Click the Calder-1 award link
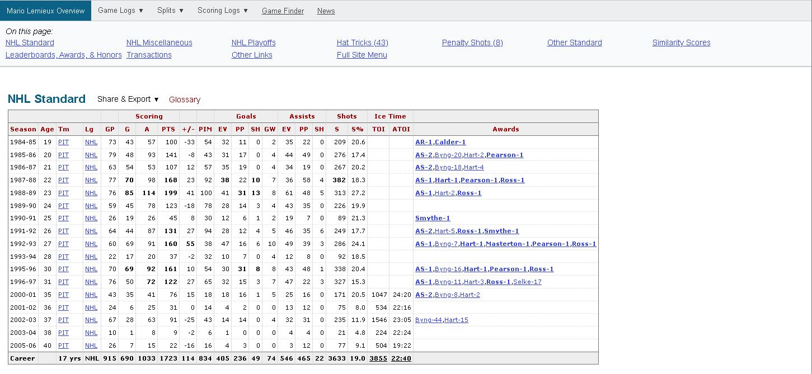Image resolution: width=812 pixels, height=374 pixels. 450,142
